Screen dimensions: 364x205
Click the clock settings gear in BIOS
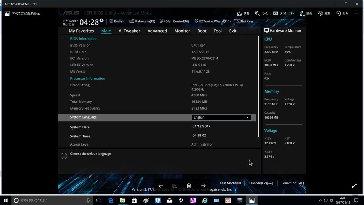[x=101, y=20]
